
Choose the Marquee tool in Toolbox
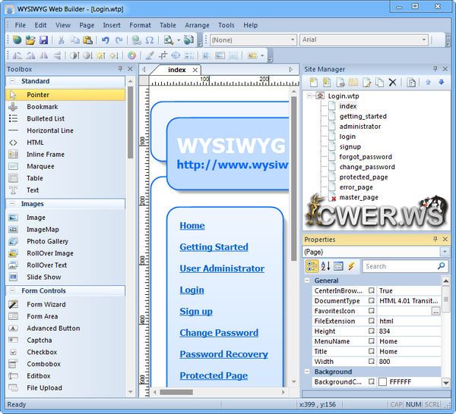(x=40, y=166)
